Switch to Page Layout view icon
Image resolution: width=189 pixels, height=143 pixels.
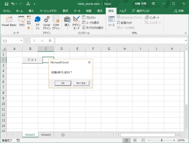[x=135, y=140]
